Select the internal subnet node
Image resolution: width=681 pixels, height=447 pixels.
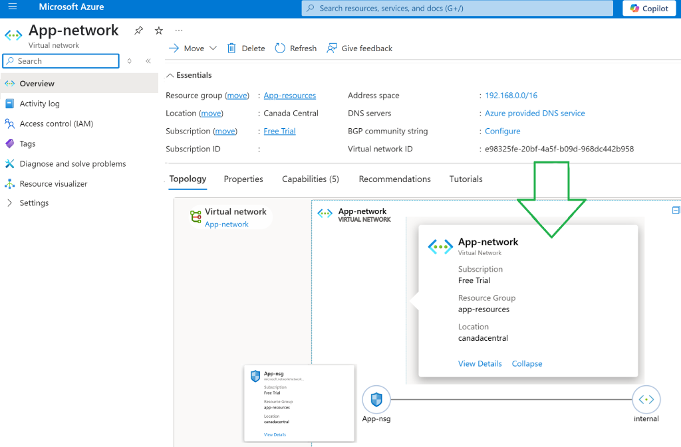point(646,399)
